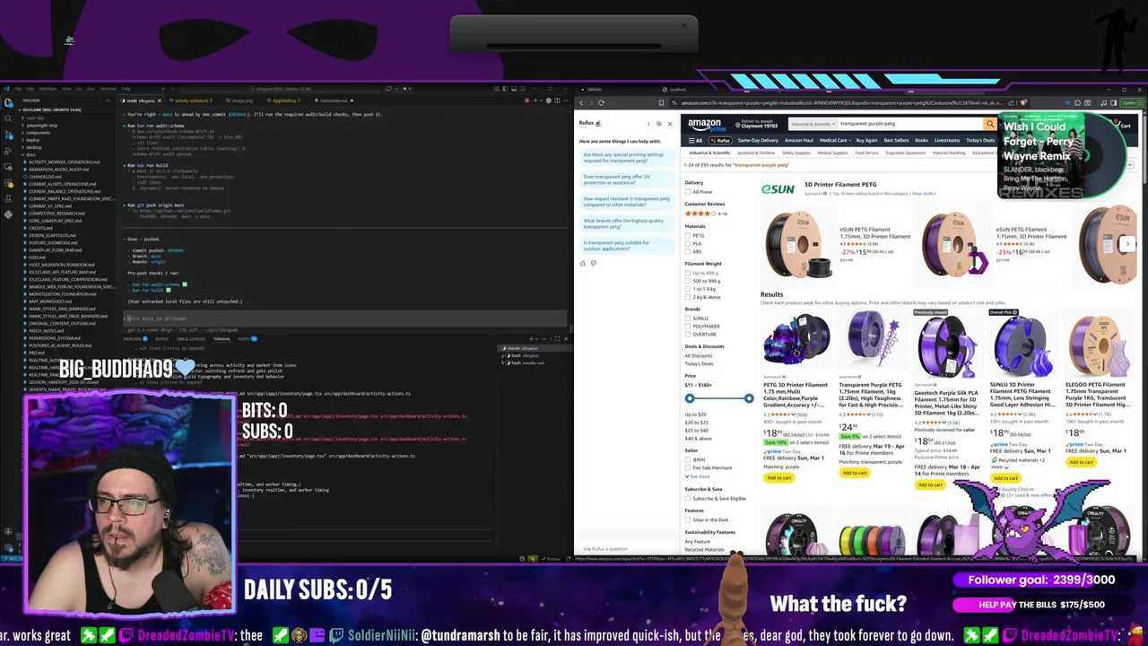Open Industrial & Scientific search category dropdown
The height and width of the screenshot is (646, 1148).
pyautogui.click(x=814, y=124)
